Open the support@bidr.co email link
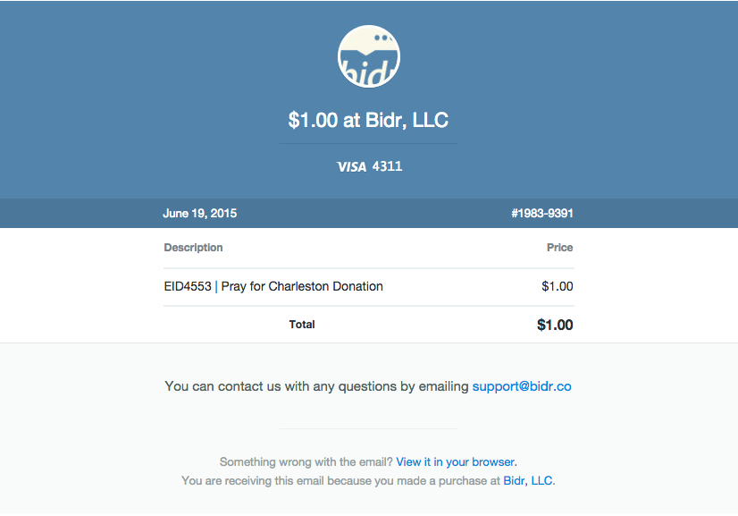The width and height of the screenshot is (738, 516). click(x=522, y=386)
